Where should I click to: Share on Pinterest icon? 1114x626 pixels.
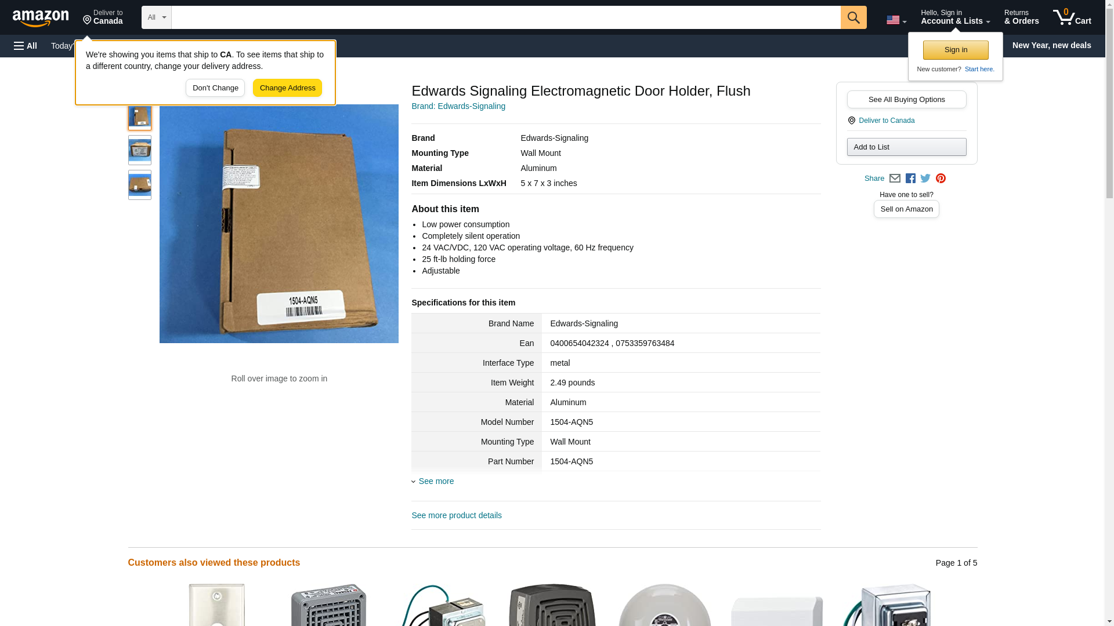pos(941,179)
